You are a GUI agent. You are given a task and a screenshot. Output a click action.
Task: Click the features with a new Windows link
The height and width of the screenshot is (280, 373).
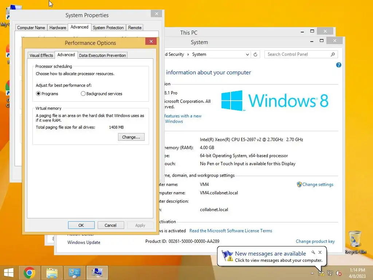(x=183, y=118)
